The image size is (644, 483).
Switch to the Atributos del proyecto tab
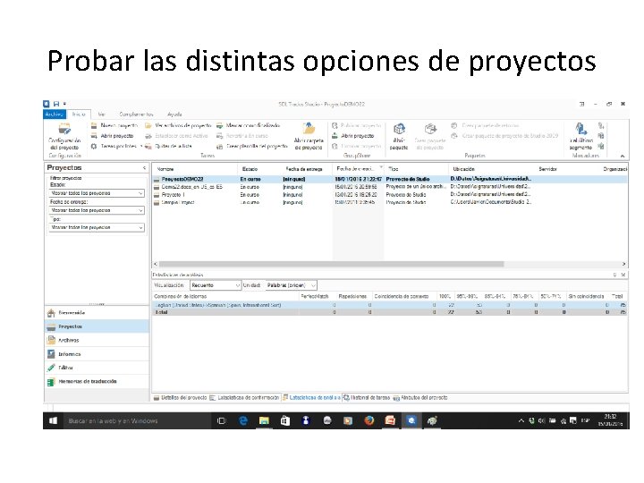[x=420, y=397]
